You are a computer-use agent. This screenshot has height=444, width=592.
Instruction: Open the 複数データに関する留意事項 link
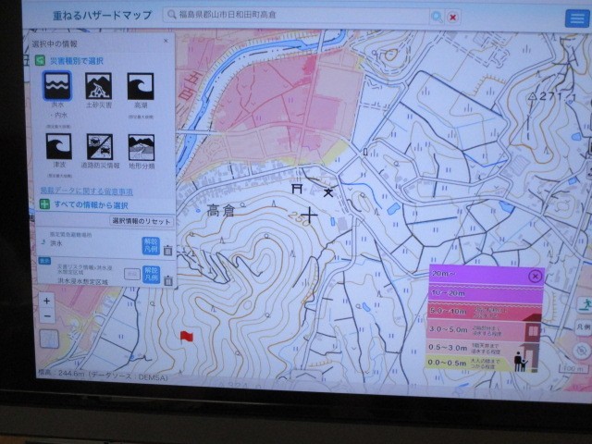coord(92,191)
